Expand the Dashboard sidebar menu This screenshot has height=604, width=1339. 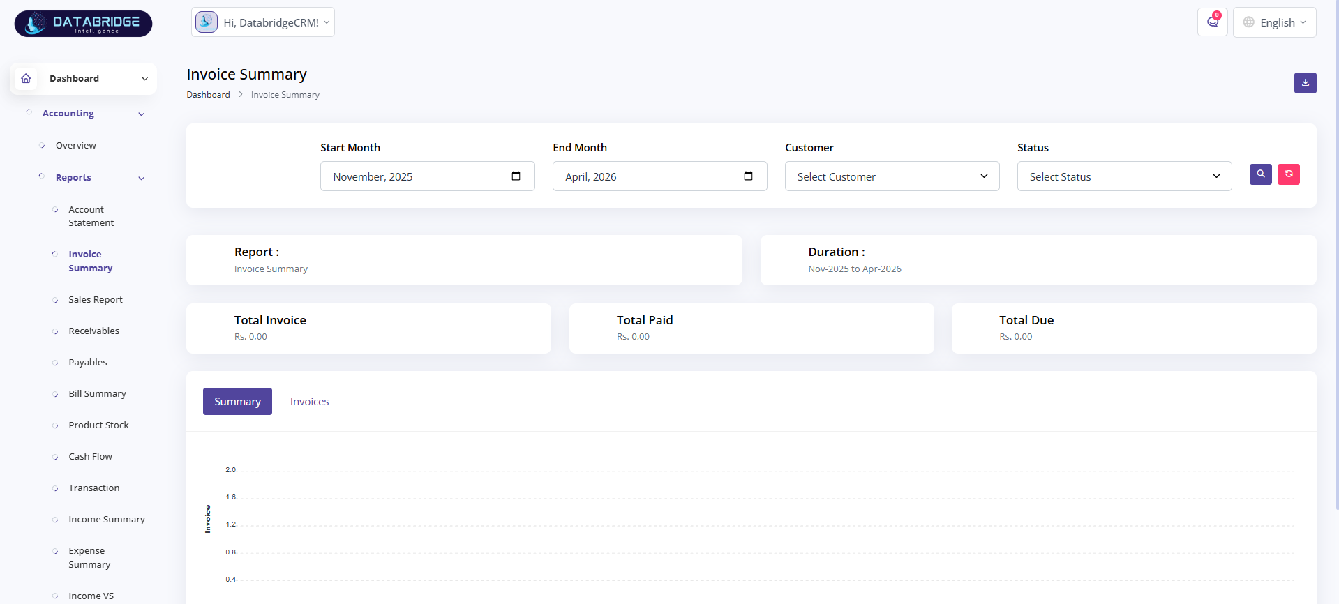tap(83, 79)
